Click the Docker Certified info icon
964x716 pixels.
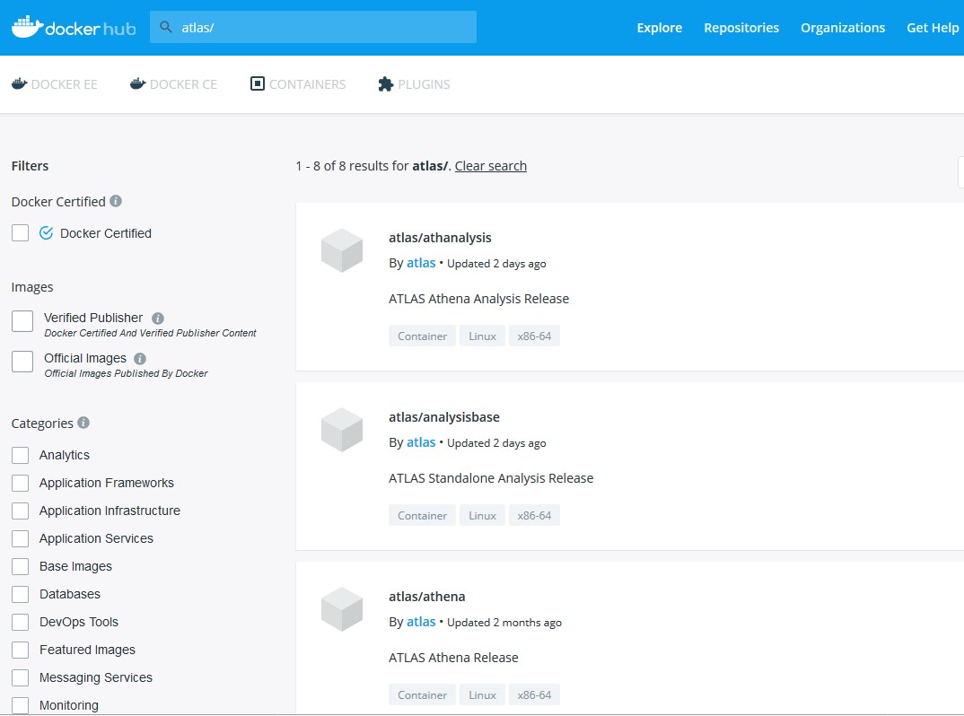[116, 201]
